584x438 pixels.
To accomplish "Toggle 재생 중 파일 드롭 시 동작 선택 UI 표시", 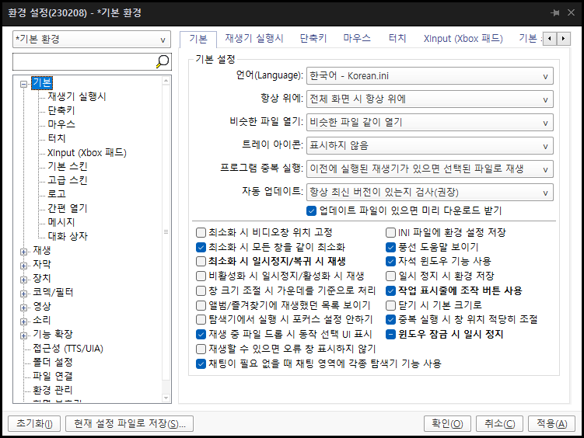I will [x=201, y=334].
